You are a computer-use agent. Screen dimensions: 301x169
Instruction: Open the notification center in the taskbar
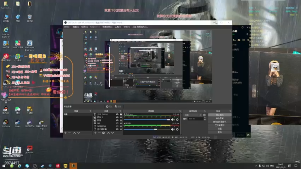coord(296,166)
